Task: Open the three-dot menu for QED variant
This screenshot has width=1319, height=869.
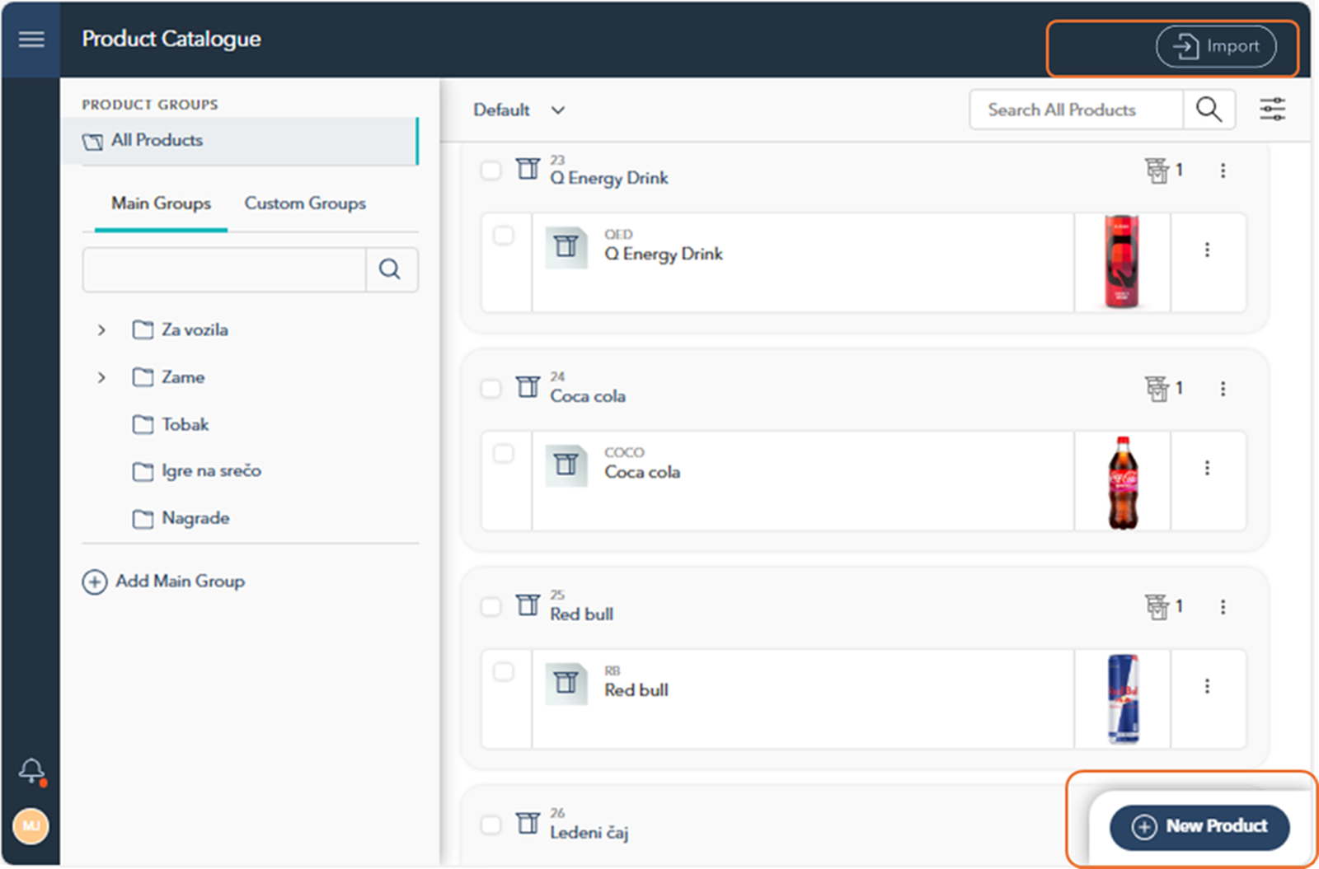Action: tap(1207, 250)
